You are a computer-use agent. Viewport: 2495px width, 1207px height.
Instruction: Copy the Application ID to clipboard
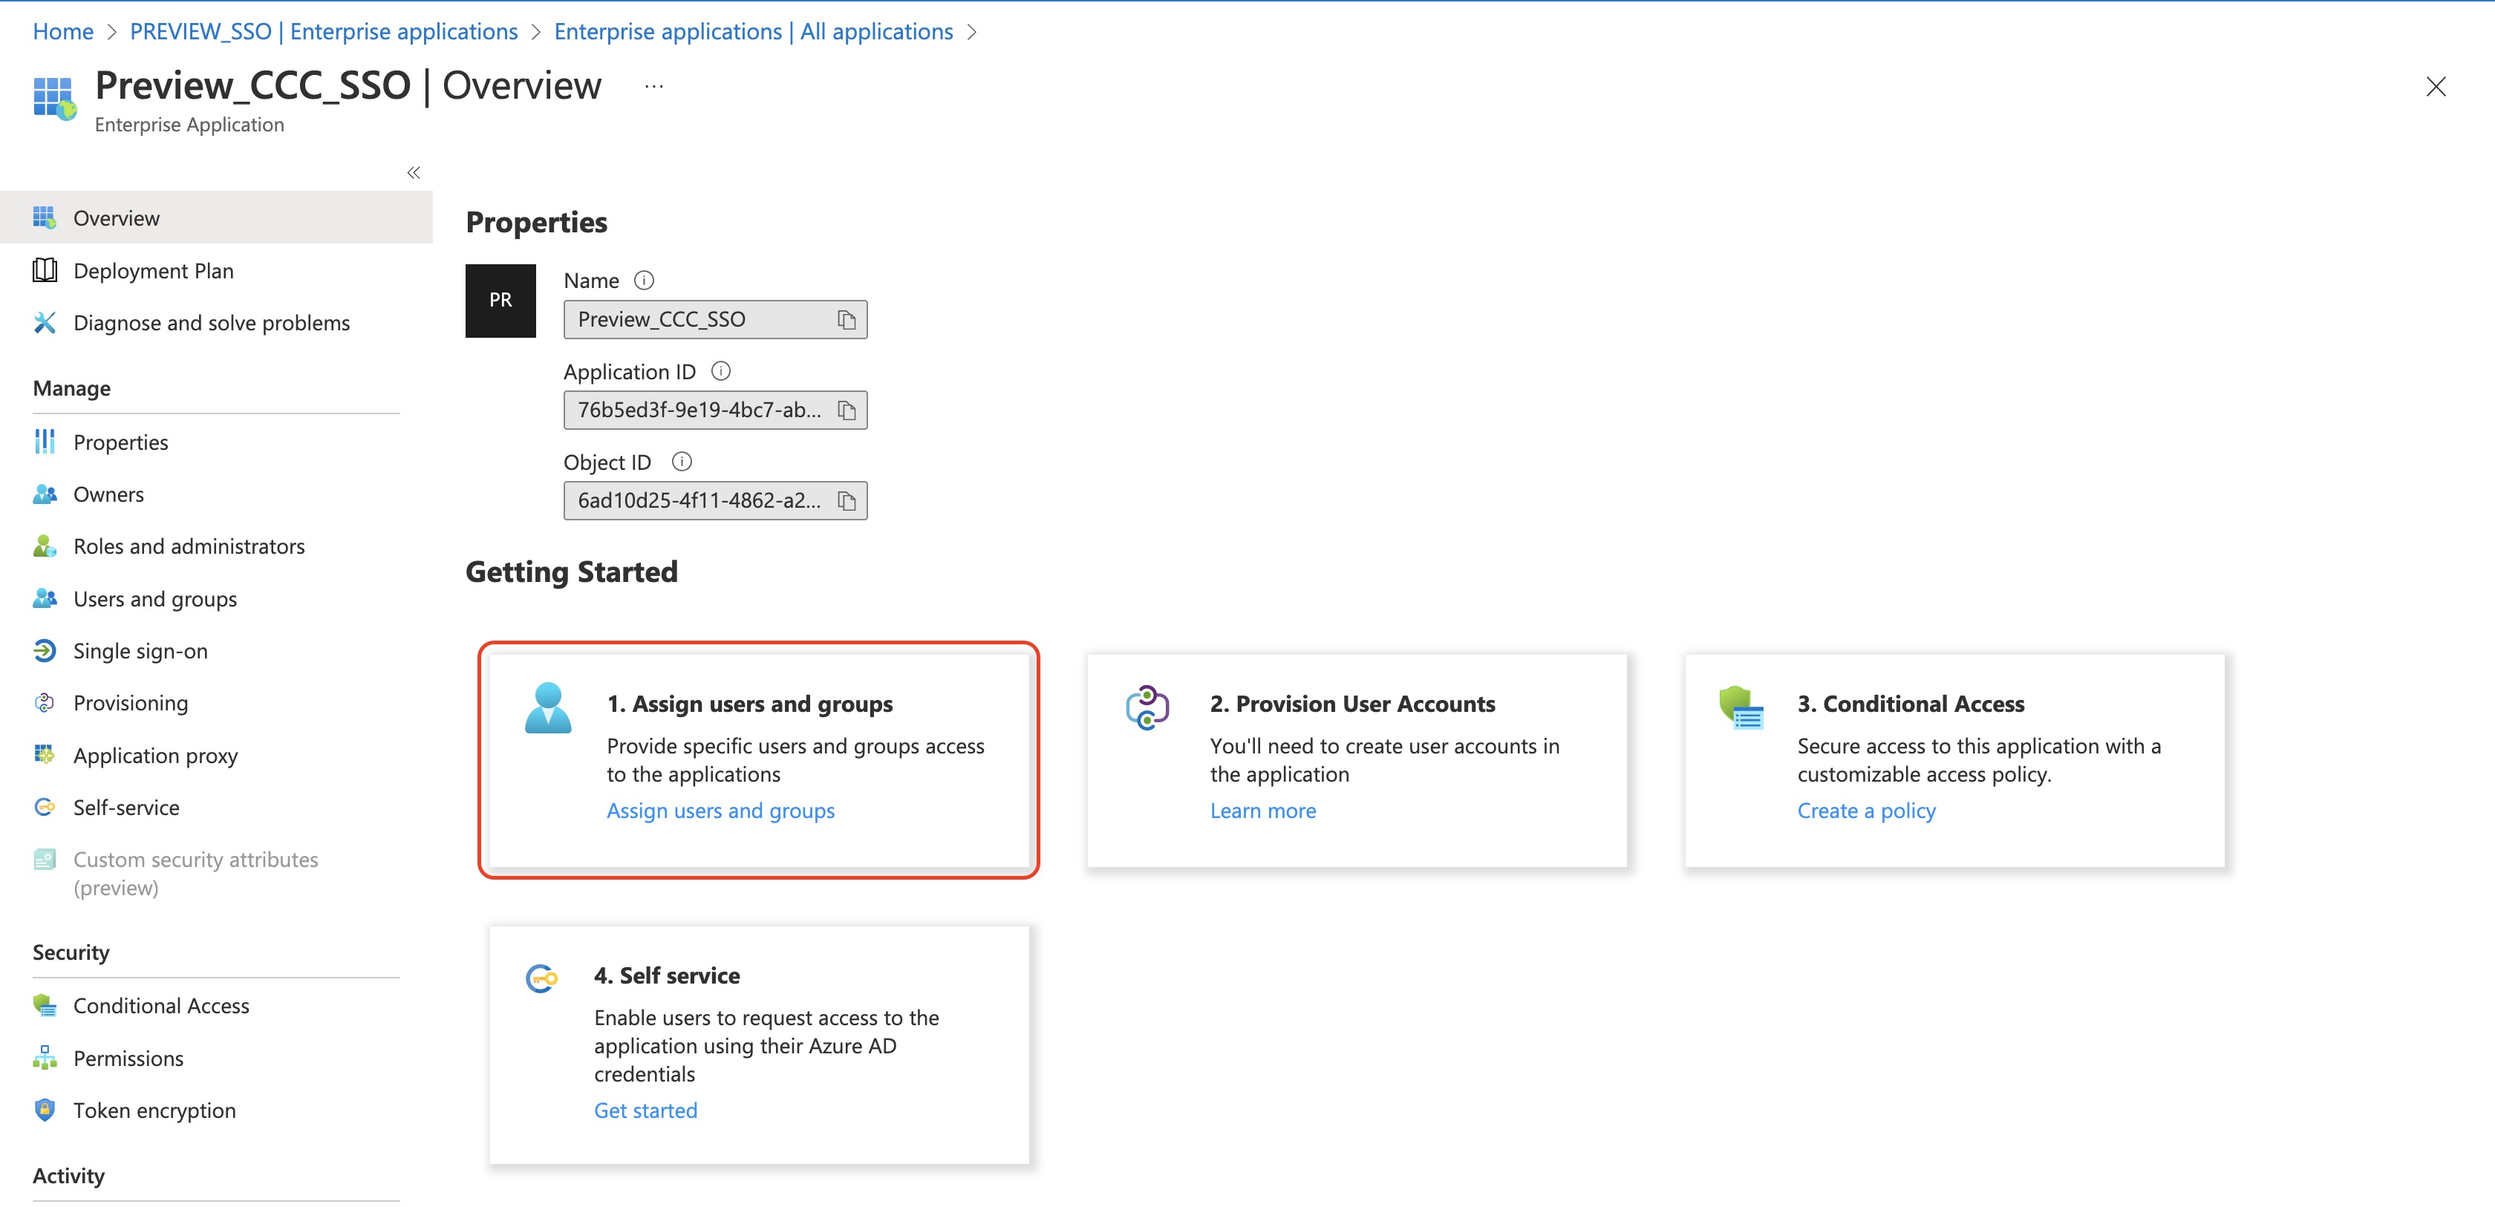point(846,410)
